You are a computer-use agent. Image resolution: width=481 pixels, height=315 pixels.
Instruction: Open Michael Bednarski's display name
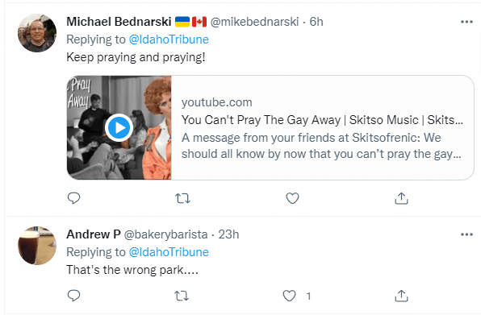click(119, 22)
